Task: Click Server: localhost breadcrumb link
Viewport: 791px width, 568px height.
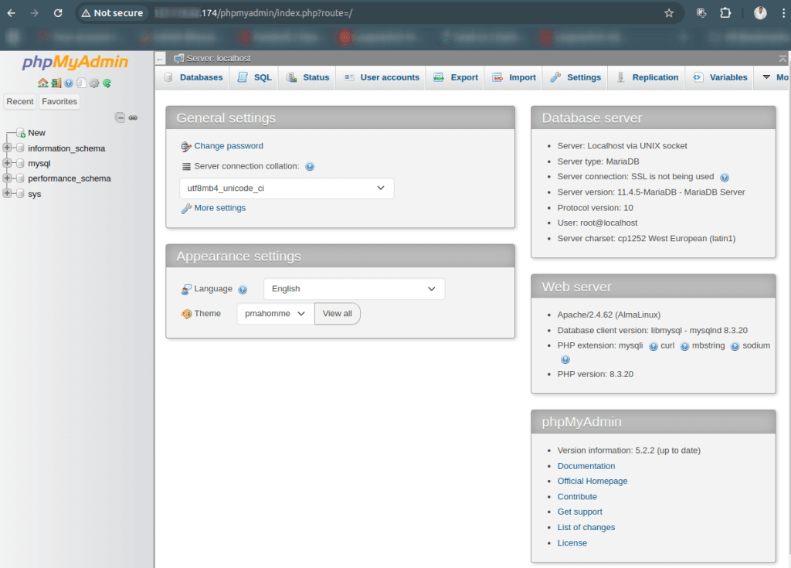Action: coord(219,59)
